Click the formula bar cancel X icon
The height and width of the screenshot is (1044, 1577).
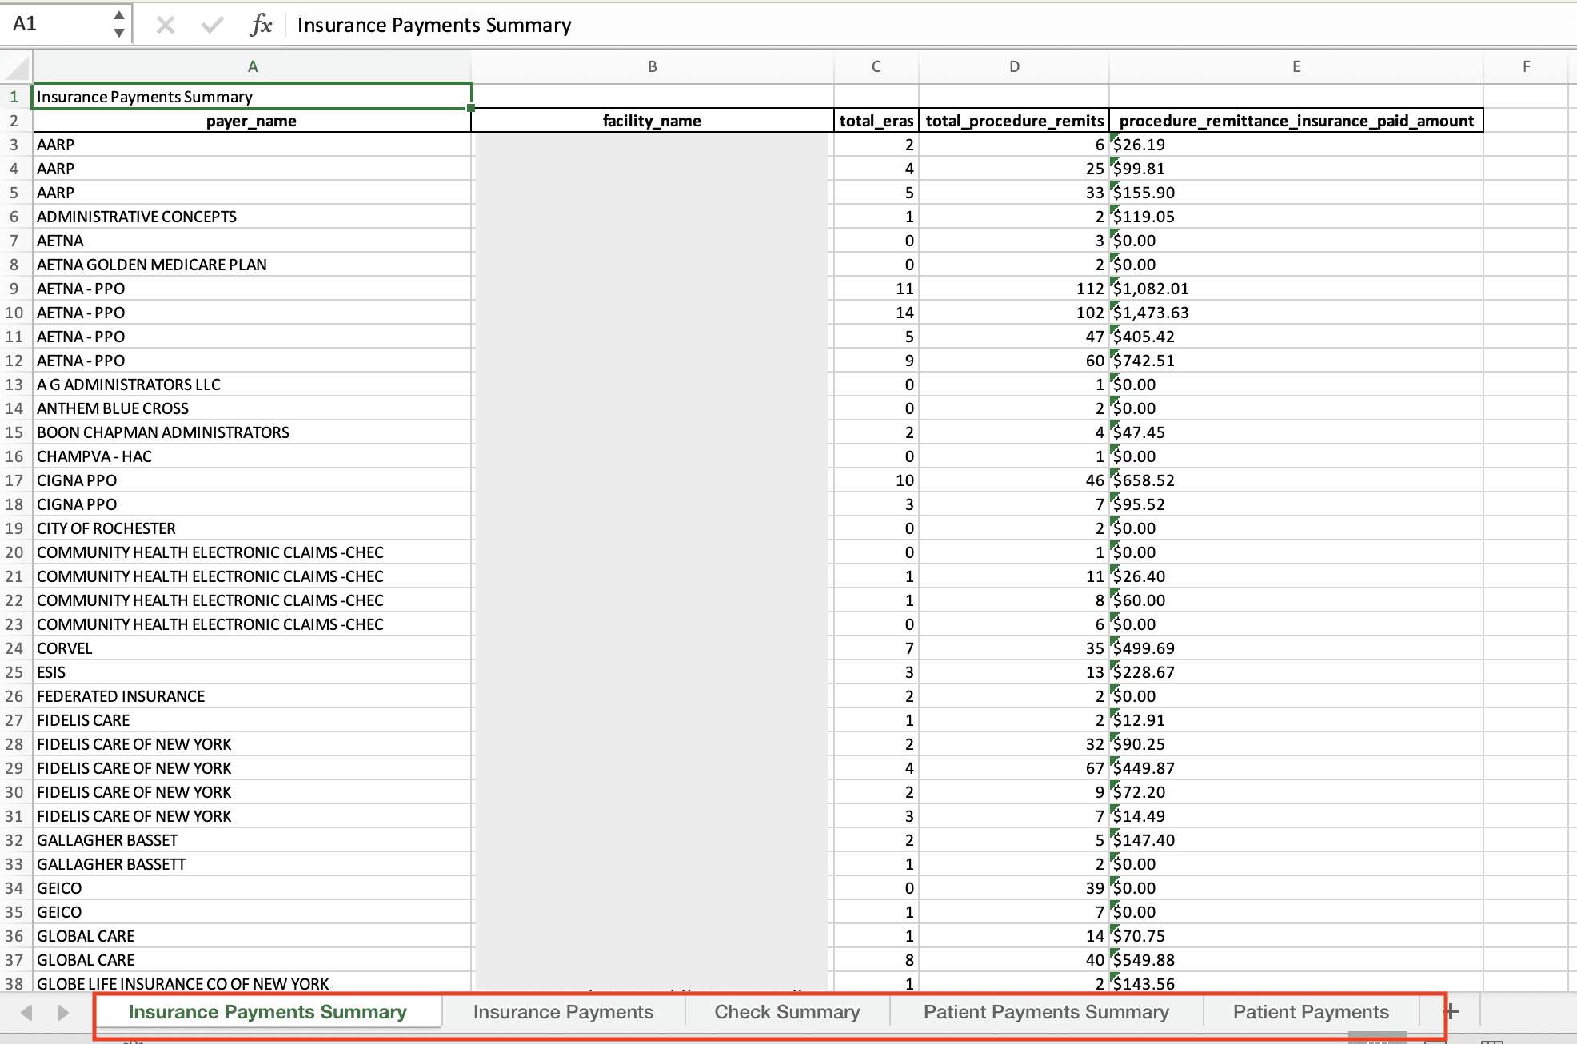pyautogui.click(x=166, y=25)
